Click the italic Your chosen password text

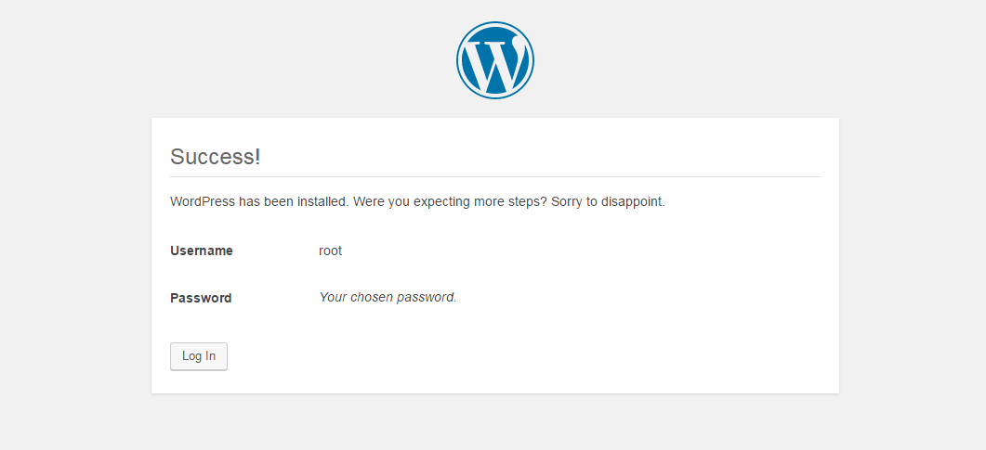[388, 298]
